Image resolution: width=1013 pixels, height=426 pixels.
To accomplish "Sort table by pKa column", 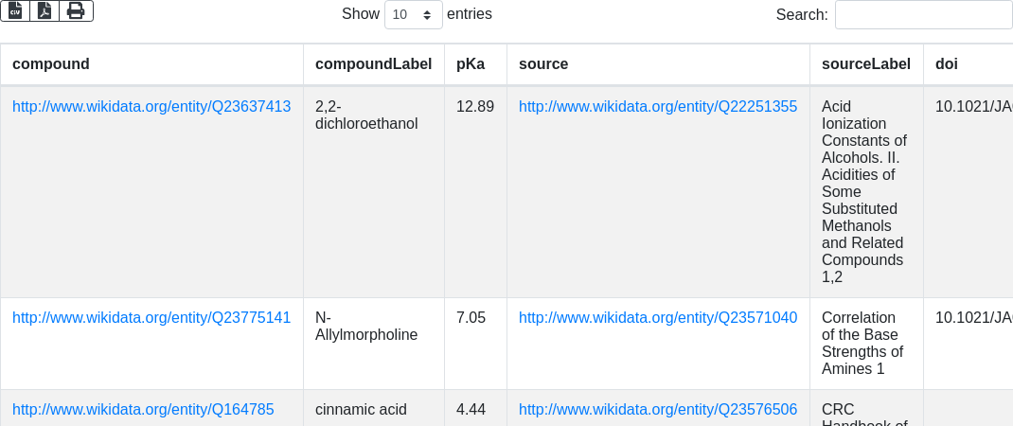I will coord(471,64).
